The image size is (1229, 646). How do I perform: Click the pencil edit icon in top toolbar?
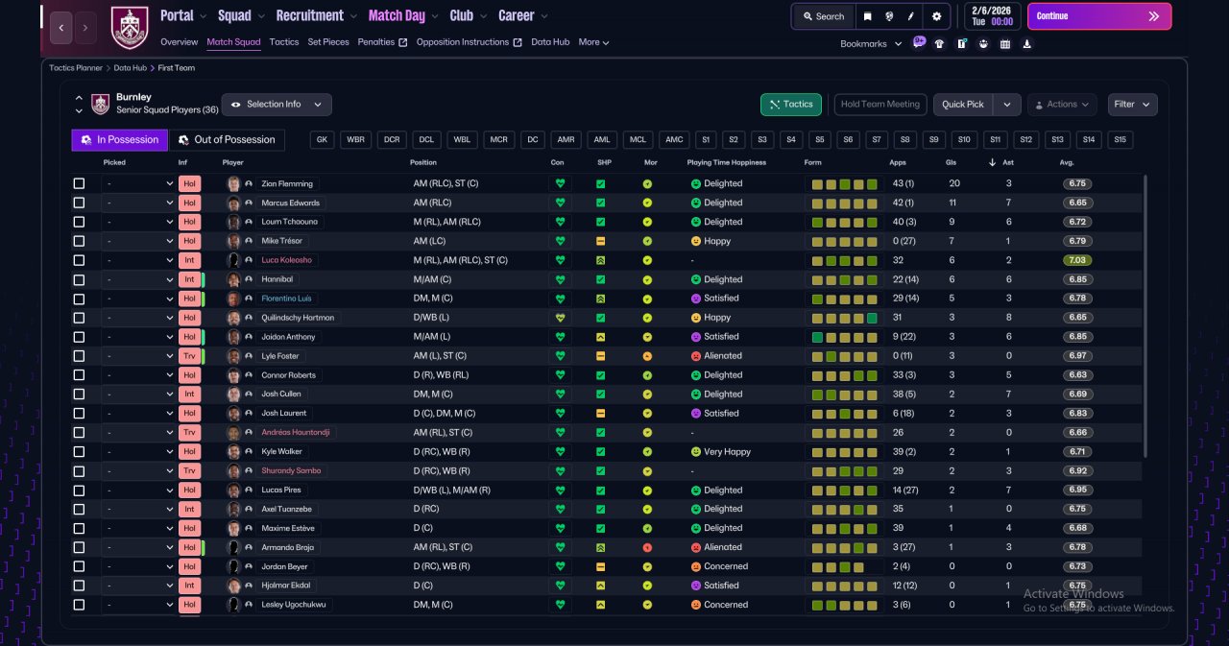point(911,16)
